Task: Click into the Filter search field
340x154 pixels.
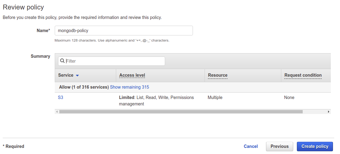Action: pos(115,61)
